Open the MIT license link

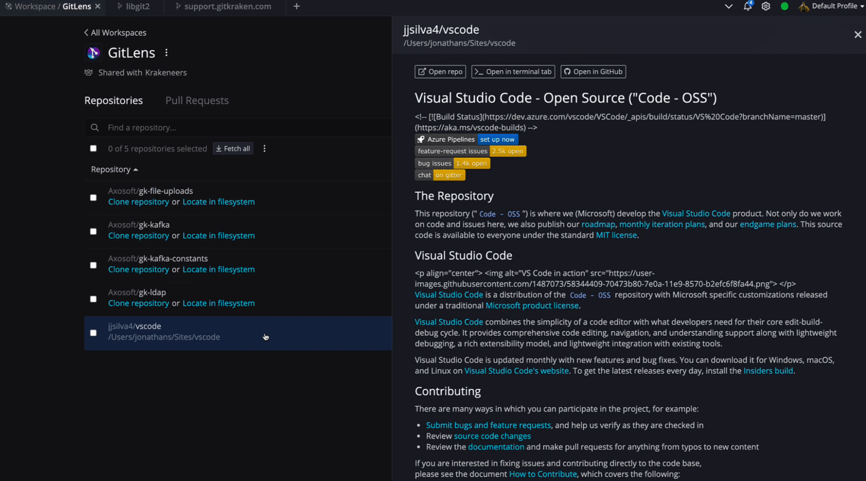(x=616, y=235)
